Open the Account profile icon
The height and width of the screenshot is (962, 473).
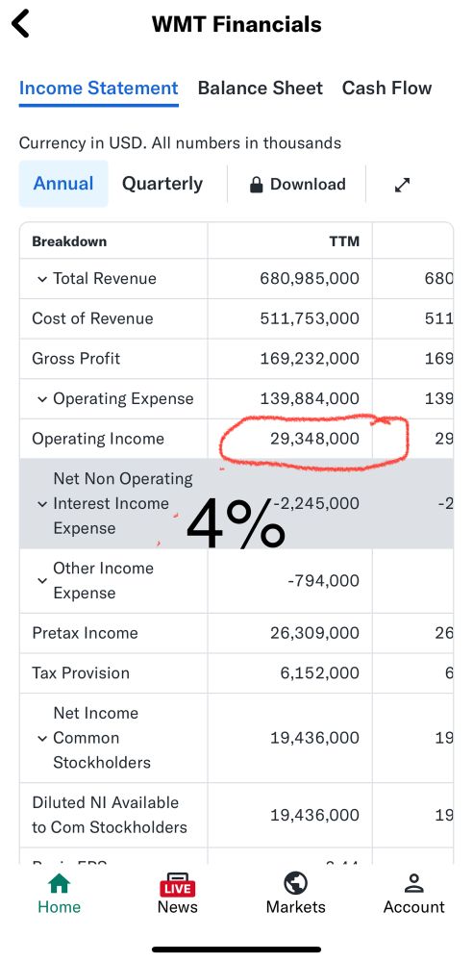(x=414, y=884)
